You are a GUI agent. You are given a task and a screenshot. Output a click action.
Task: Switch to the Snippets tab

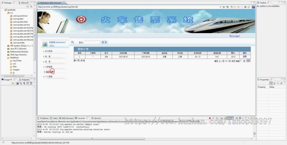pos(24,80)
